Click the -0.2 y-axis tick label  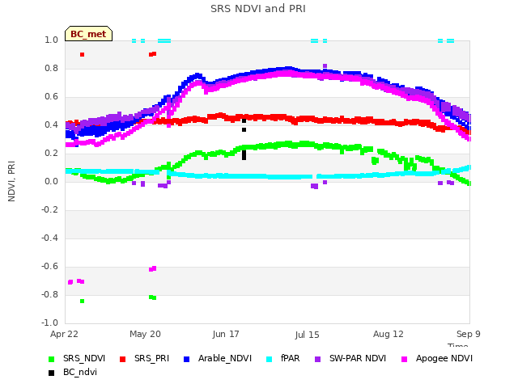pos(49,210)
